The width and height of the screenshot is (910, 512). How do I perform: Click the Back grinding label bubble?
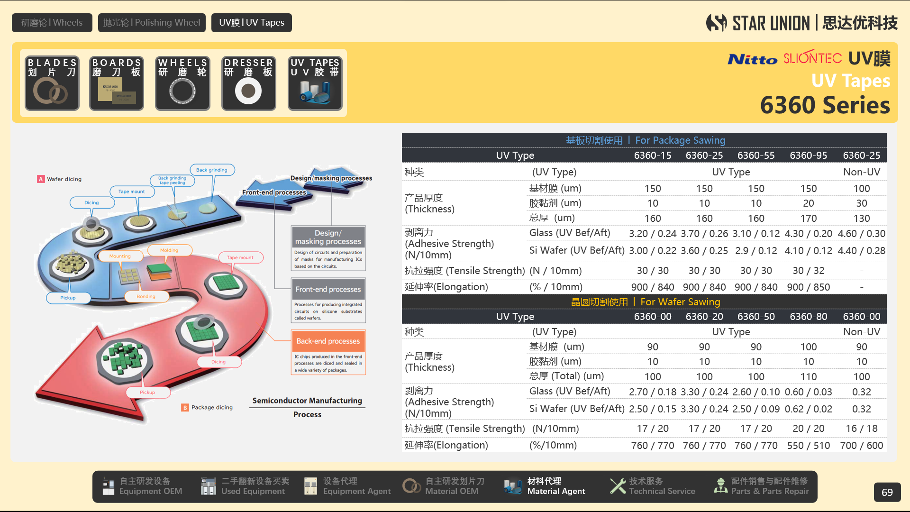pos(212,170)
